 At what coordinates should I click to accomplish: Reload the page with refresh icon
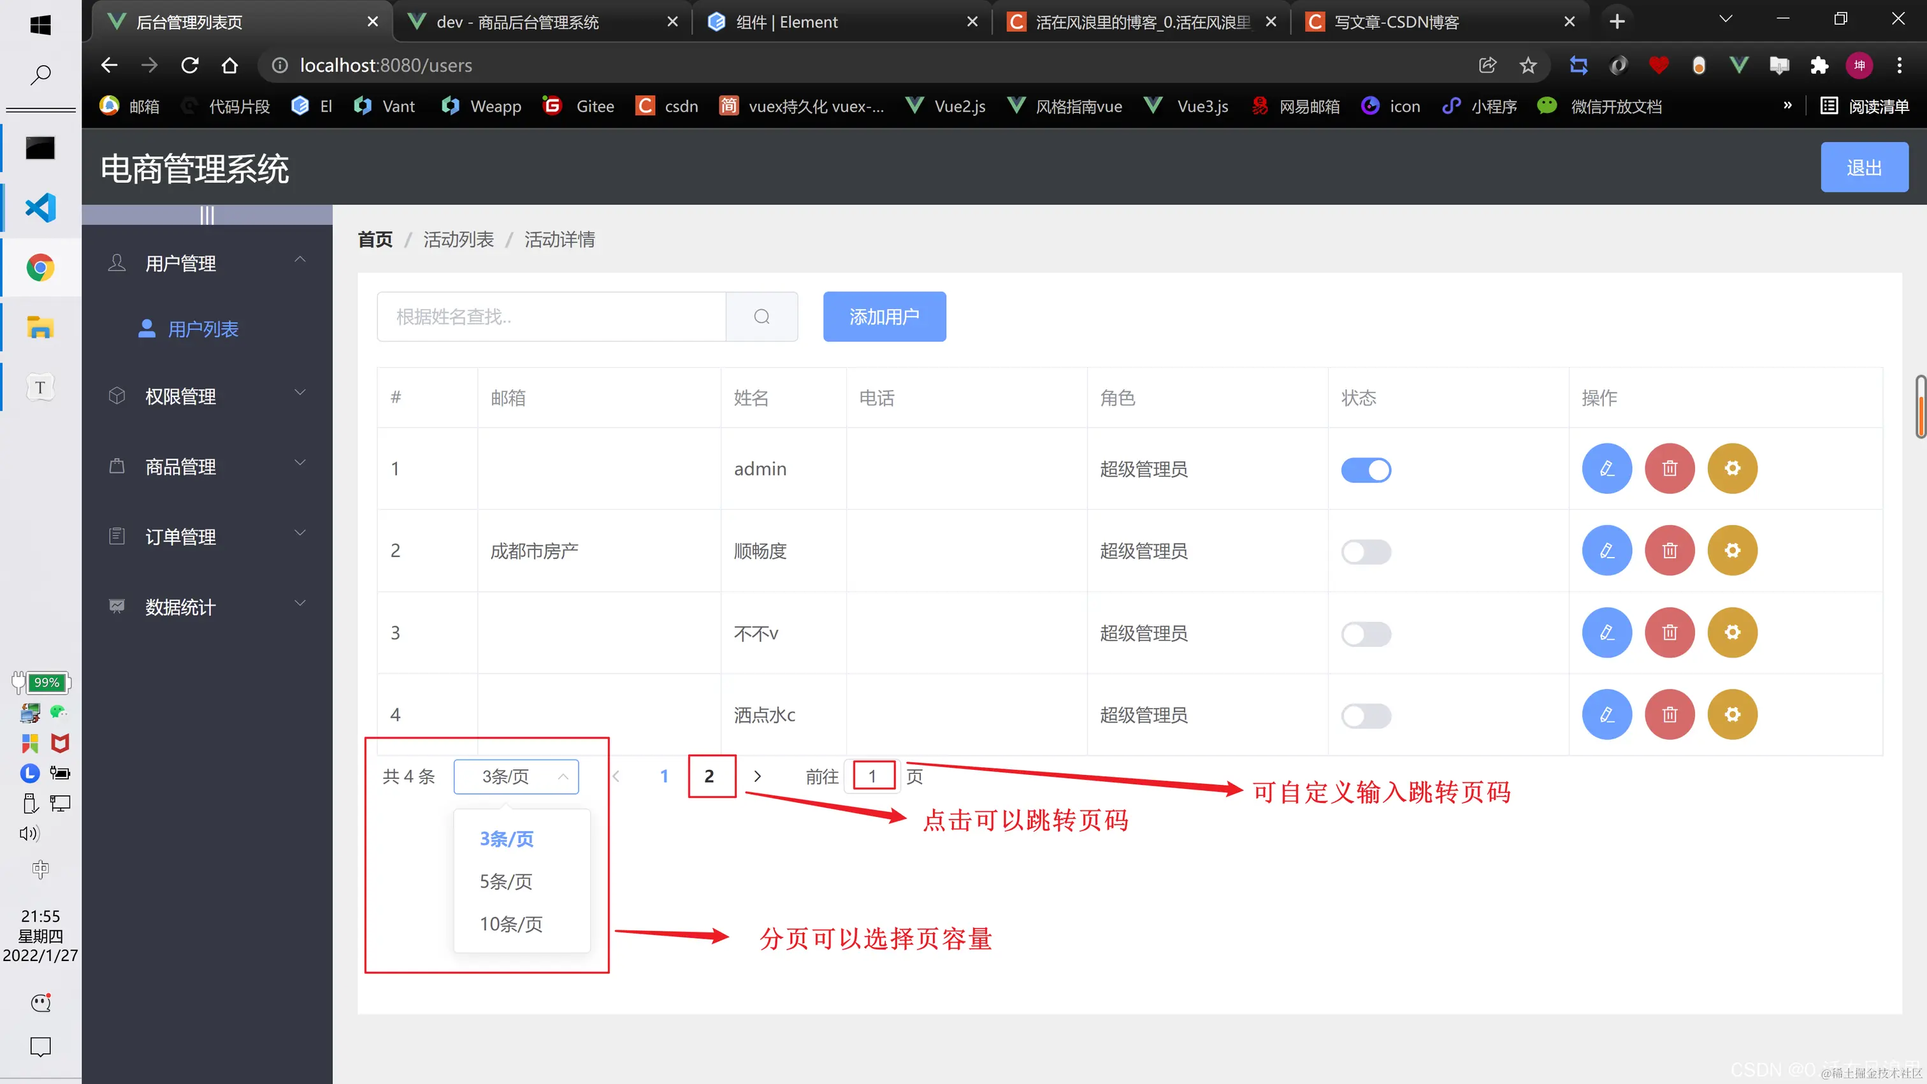tap(190, 66)
